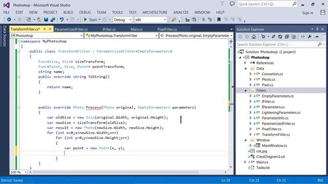Select Tasks.txt in Solution Explorer

click(x=263, y=168)
